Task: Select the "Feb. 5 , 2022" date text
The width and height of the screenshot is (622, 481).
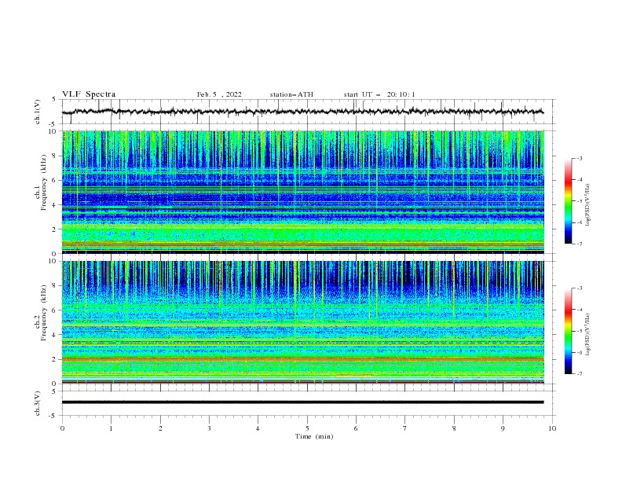Action: pyautogui.click(x=219, y=94)
